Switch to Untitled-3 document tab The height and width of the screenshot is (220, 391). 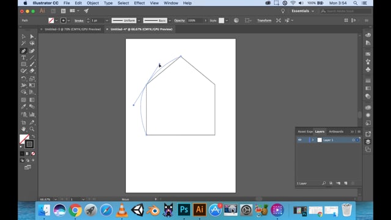click(x=73, y=29)
